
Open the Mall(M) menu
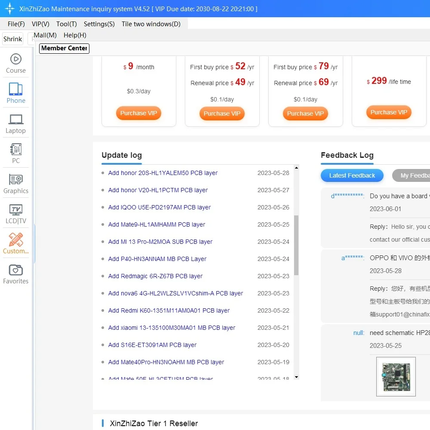click(45, 35)
